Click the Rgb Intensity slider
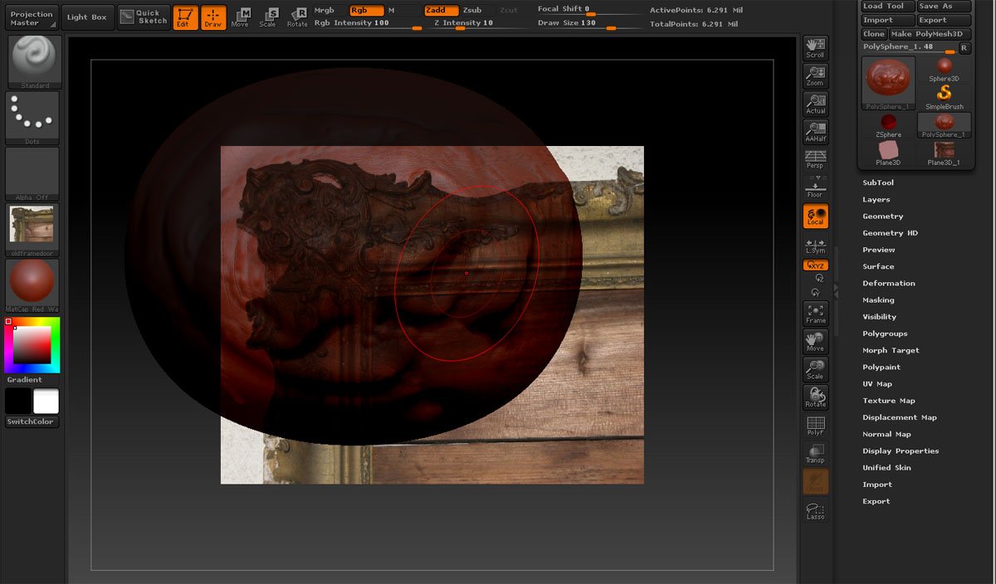Viewport: 996px width, 584px height. coord(368,24)
